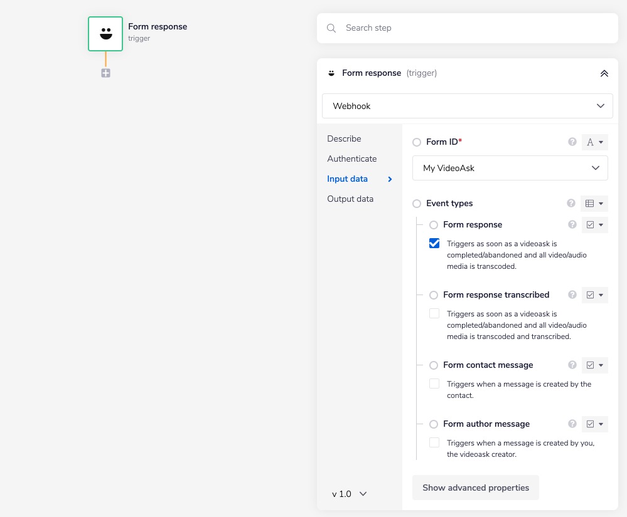Collapse the Form response panel
Viewport: 627px width, 517px height.
pos(604,73)
